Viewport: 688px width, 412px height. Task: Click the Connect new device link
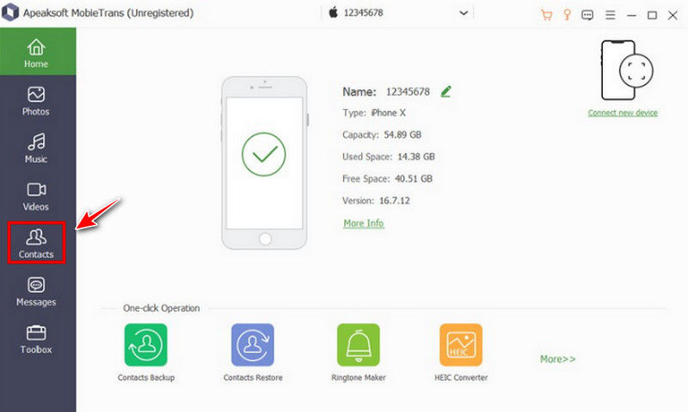(x=623, y=112)
